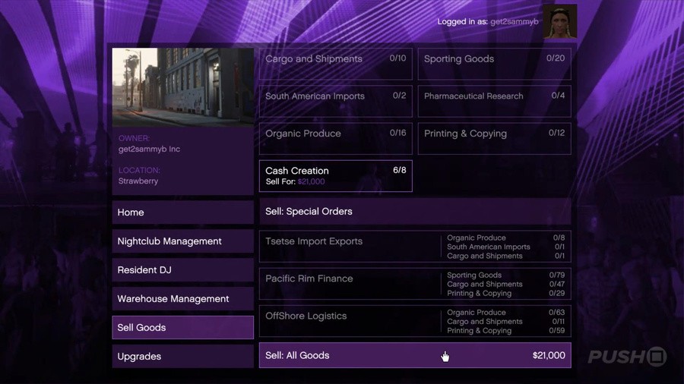Click the get2sammyb username text

coord(515,22)
